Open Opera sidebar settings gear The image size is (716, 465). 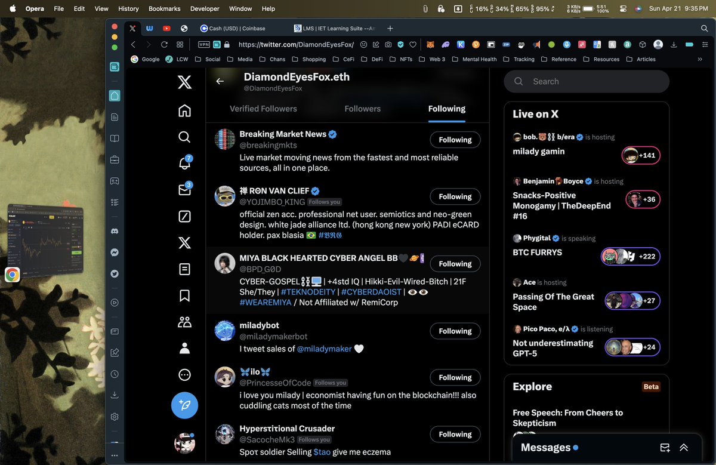coord(115,417)
